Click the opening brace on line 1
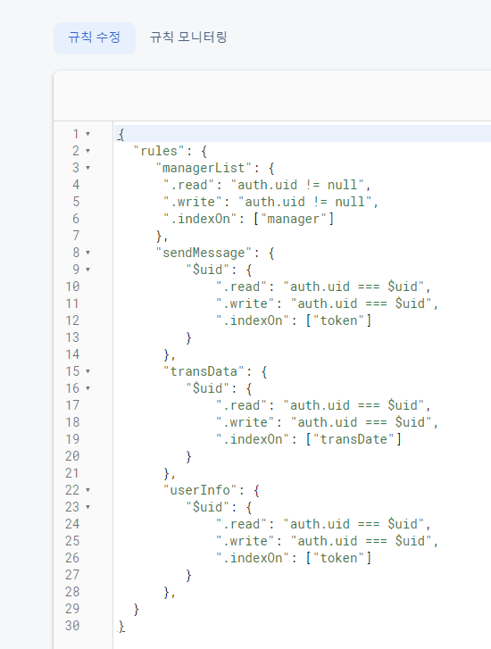 [121, 135]
